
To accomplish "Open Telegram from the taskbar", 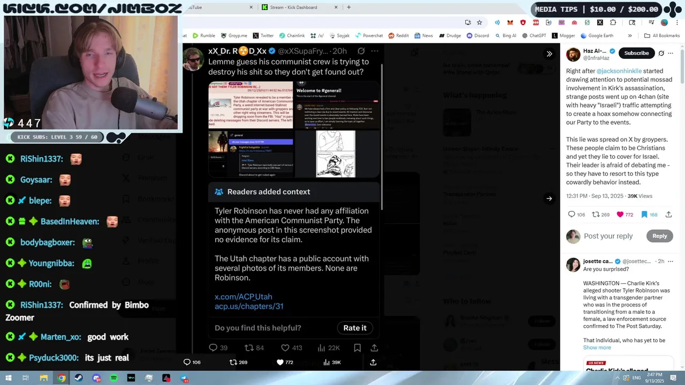I will pos(184,378).
